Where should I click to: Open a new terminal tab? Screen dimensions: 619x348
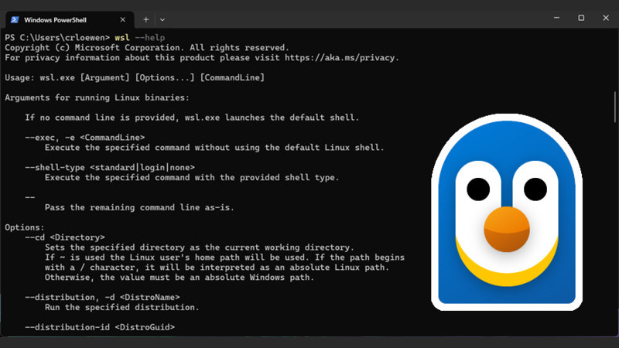point(146,20)
